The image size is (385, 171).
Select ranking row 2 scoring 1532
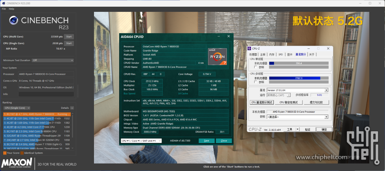[x=37, y=119]
